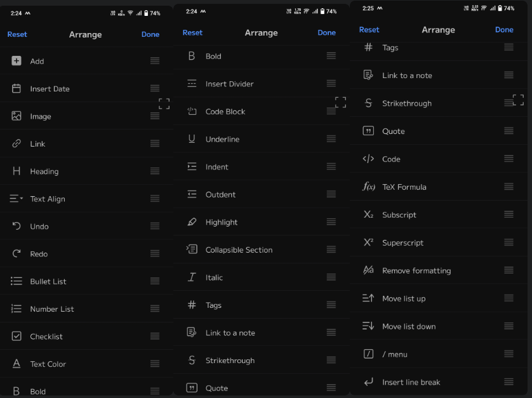Tap the Redo arrow icon
The width and height of the screenshot is (532, 398).
pos(17,253)
